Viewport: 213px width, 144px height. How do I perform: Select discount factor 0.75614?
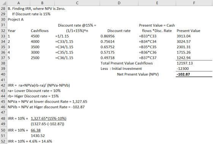click(107, 41)
